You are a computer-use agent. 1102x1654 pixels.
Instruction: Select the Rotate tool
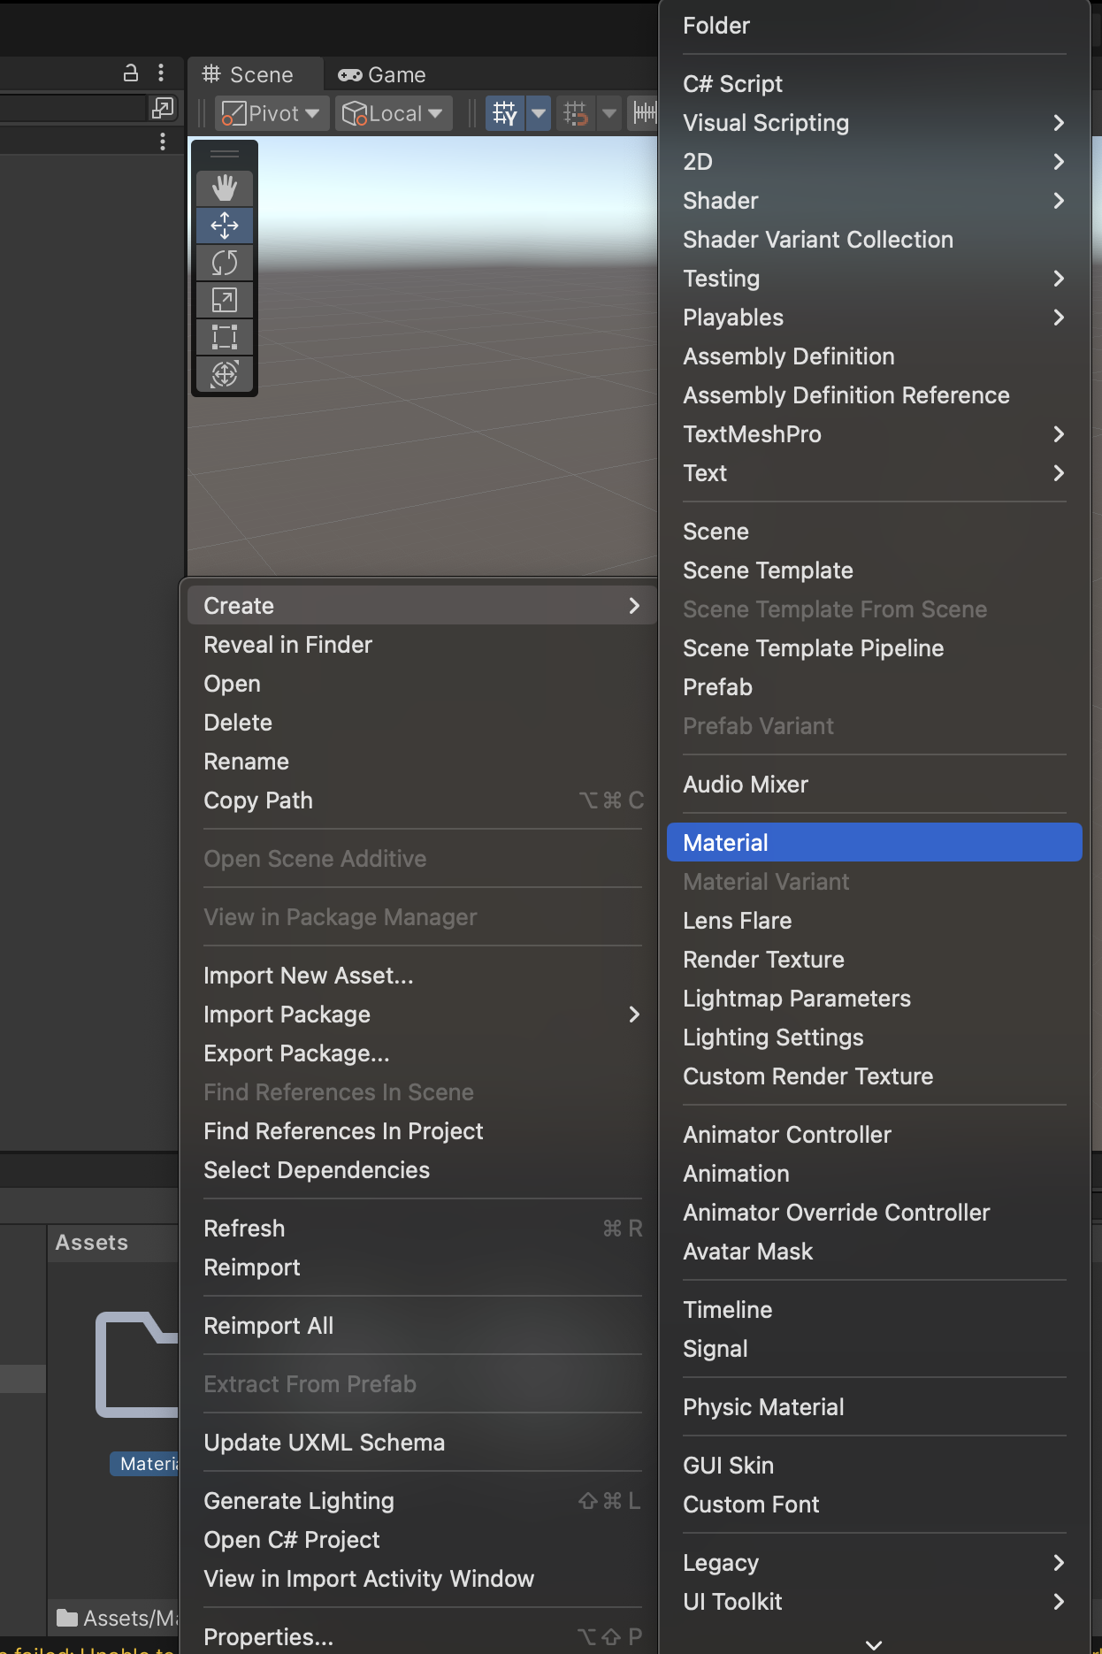click(x=225, y=263)
